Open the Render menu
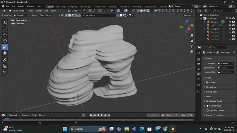 [21, 6]
